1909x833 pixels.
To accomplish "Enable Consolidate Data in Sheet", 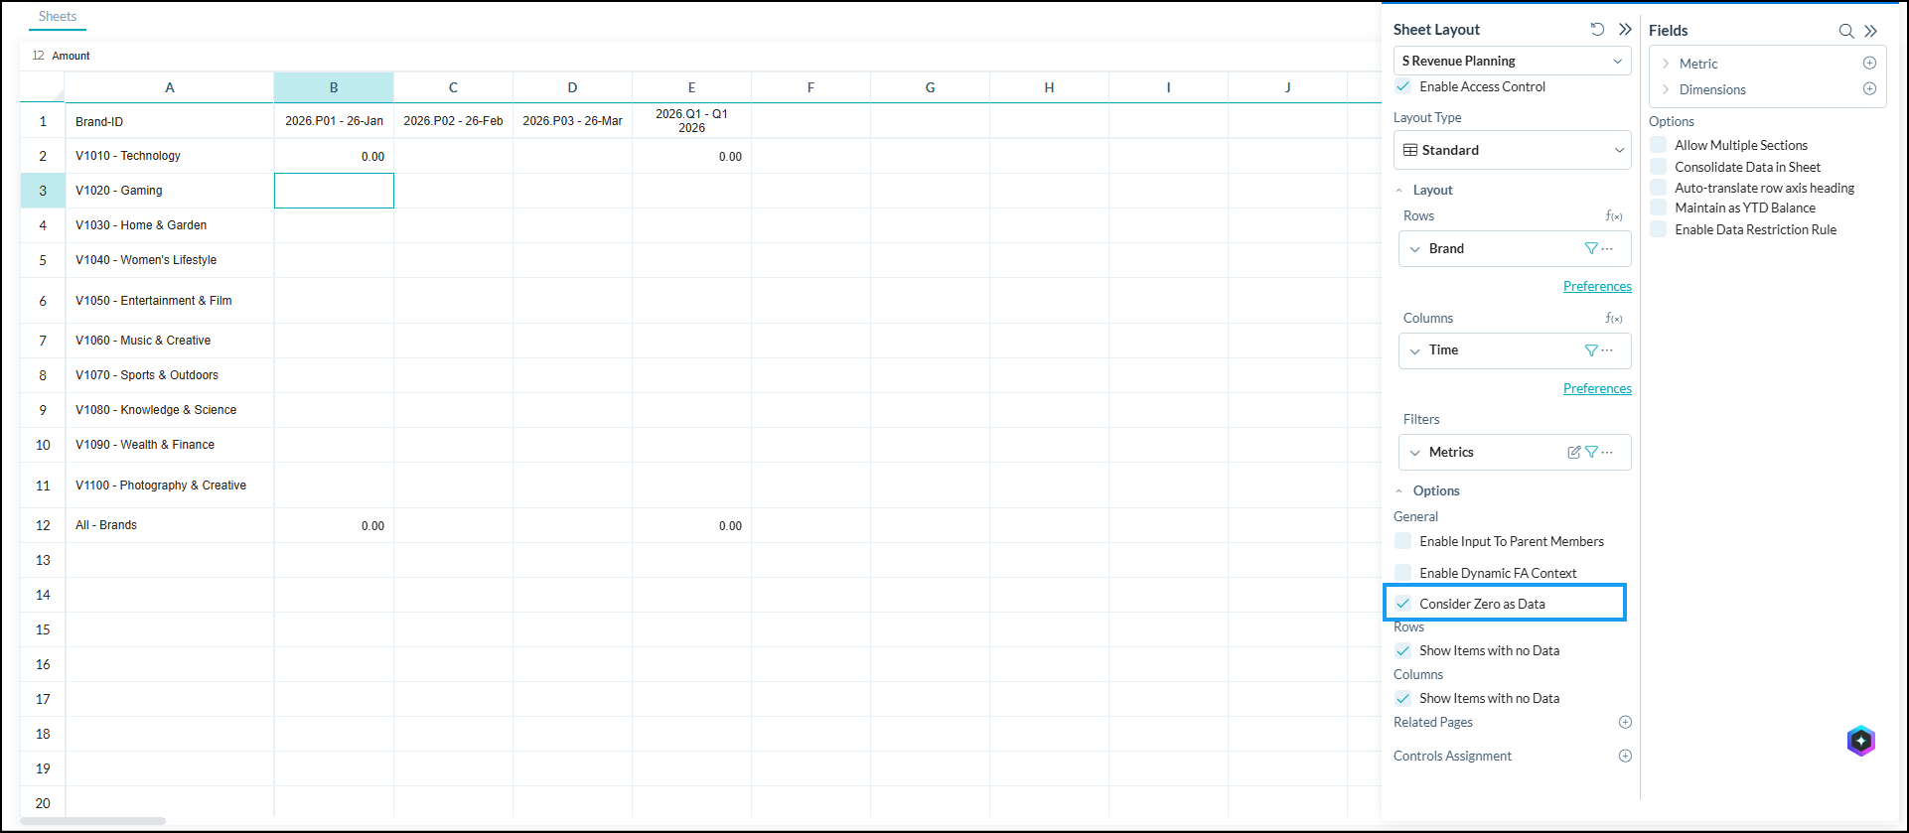I will [1658, 167].
